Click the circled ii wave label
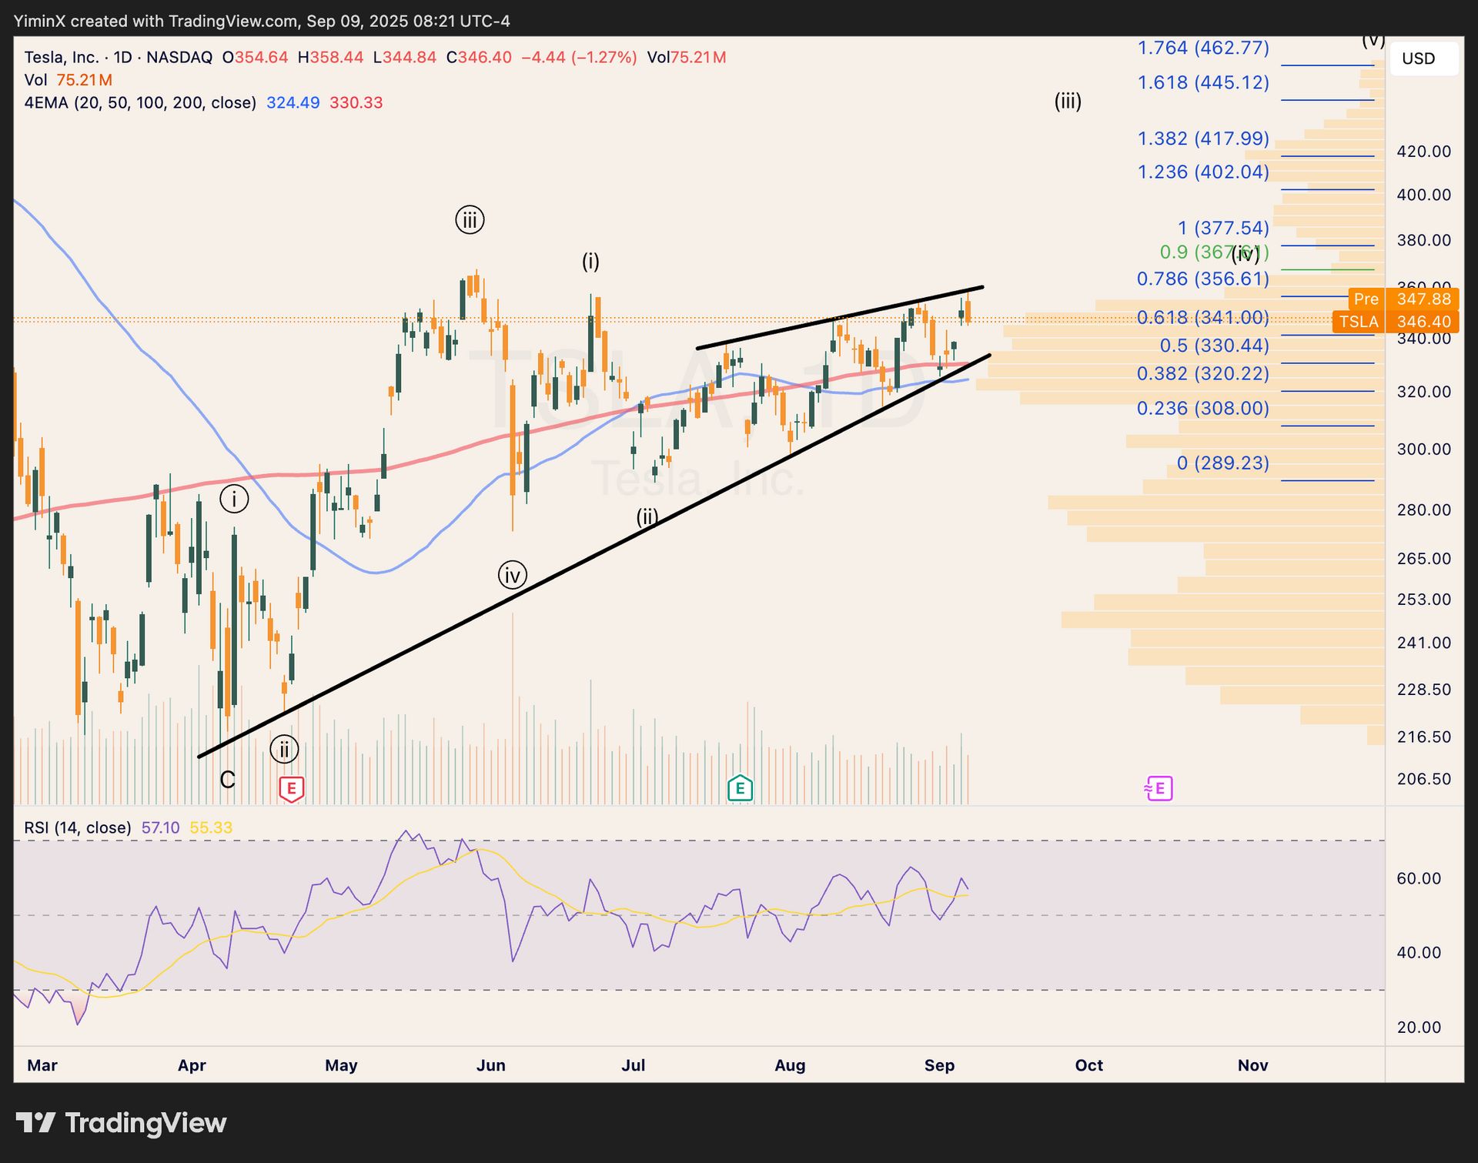 (x=284, y=749)
